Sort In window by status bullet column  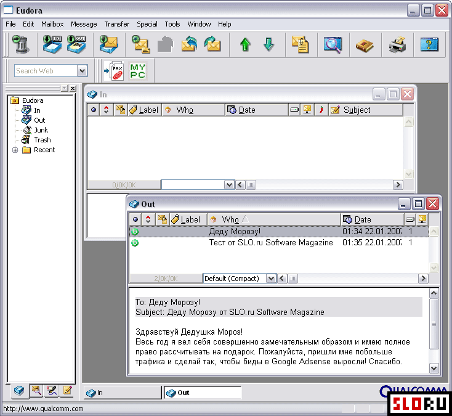pyautogui.click(x=94, y=110)
